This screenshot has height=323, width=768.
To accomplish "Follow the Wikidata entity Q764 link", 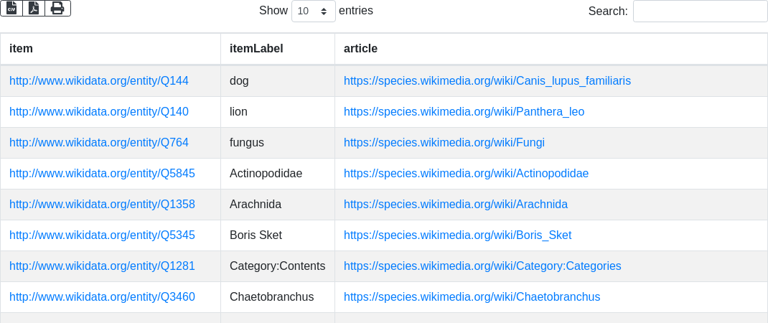I will (99, 143).
